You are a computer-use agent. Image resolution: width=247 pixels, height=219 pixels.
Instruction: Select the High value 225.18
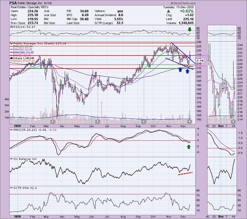pos(33,15)
